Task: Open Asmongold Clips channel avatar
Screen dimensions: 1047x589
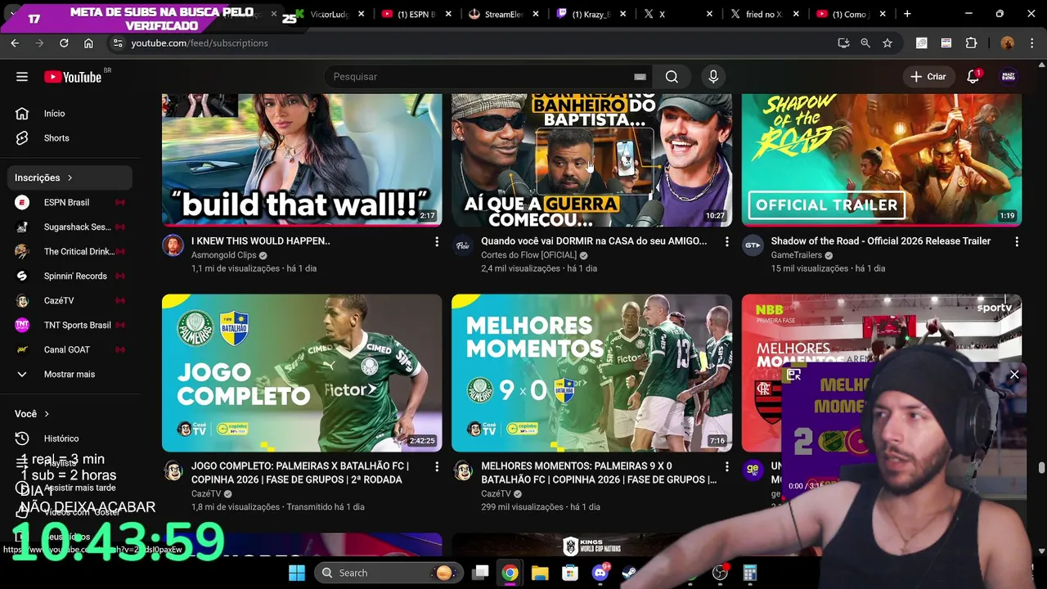Action: pyautogui.click(x=173, y=245)
